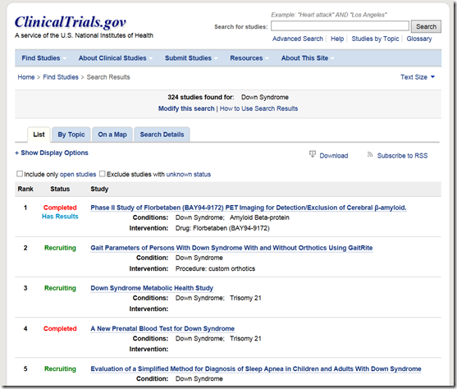This screenshot has width=457, height=389.
Task: Expand Show Display Options
Action: 52,153
